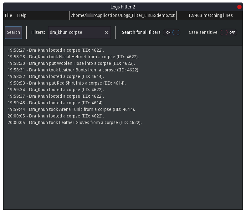Enable the Case sensitive toggle

click(228, 33)
